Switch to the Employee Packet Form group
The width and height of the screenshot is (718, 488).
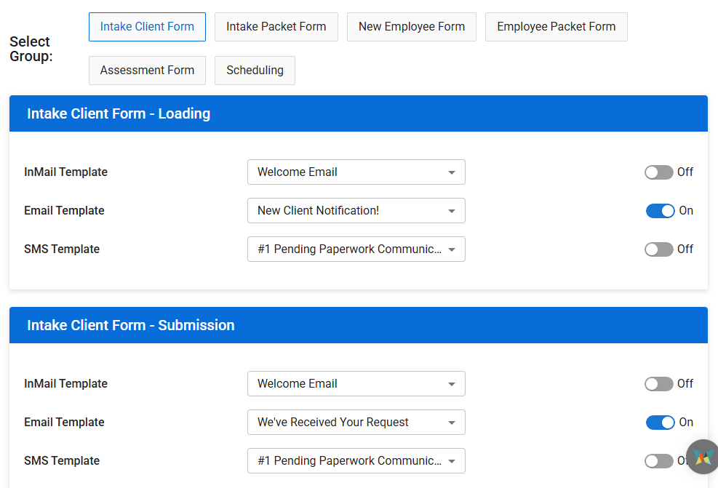pos(557,27)
